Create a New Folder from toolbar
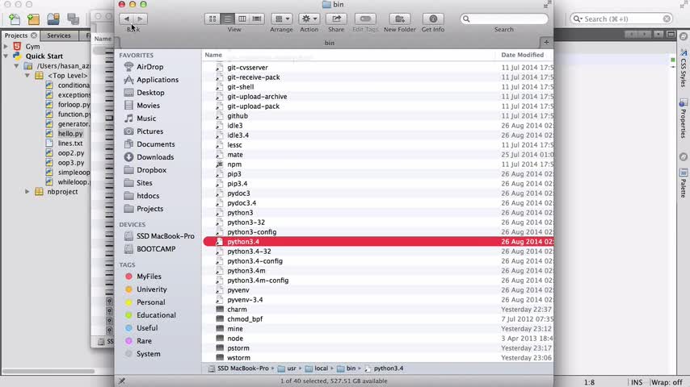The height and width of the screenshot is (387, 690). (x=400, y=19)
